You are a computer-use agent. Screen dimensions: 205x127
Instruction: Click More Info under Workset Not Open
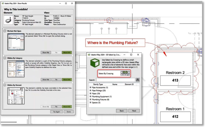[x=67, y=53]
